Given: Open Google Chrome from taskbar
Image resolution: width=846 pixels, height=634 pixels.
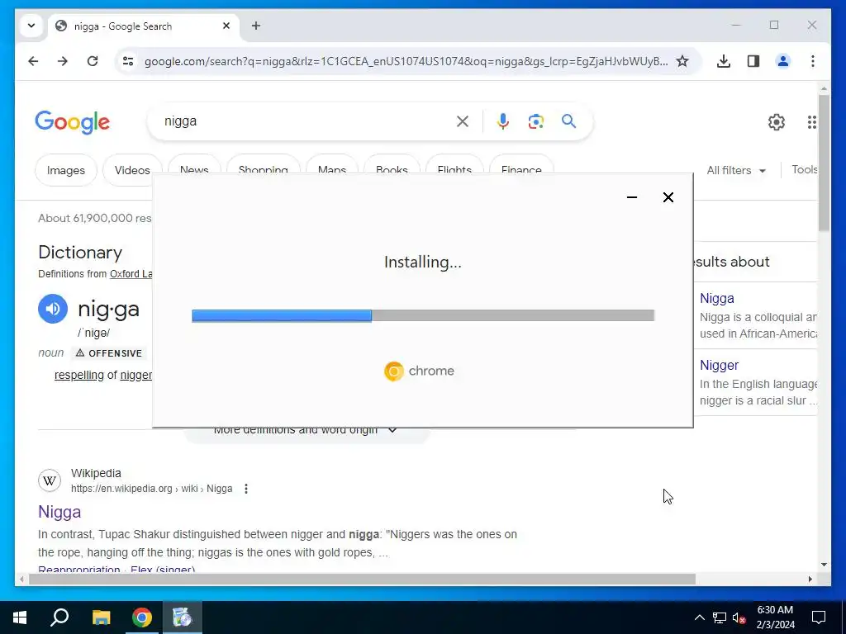Looking at the screenshot, I should pos(142,617).
